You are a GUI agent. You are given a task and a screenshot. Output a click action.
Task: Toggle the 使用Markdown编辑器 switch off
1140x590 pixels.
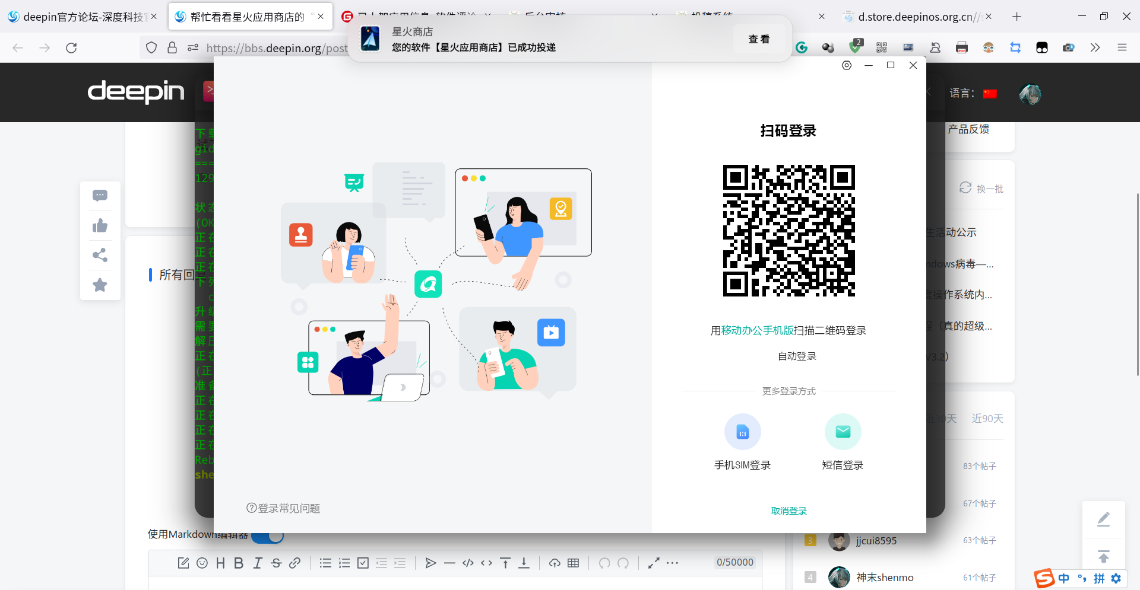267,535
